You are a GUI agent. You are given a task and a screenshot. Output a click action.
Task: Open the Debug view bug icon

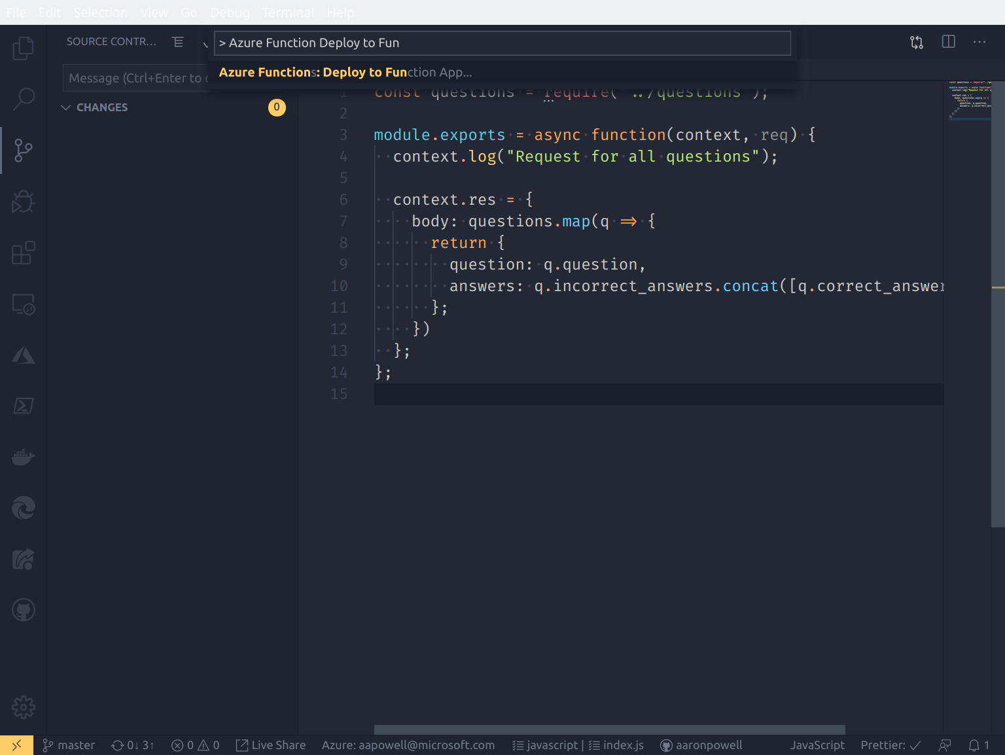pos(24,202)
